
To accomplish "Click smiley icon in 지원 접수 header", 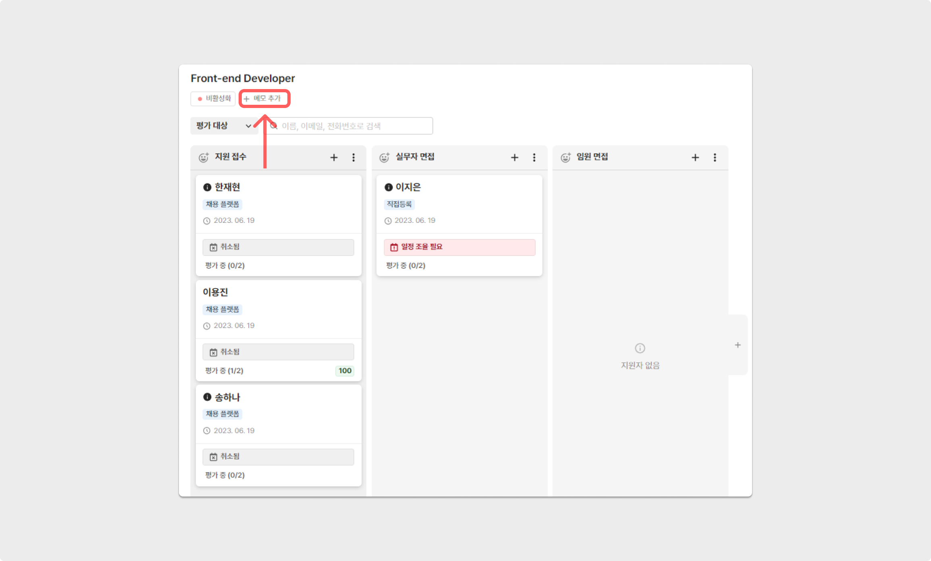I will tap(204, 157).
